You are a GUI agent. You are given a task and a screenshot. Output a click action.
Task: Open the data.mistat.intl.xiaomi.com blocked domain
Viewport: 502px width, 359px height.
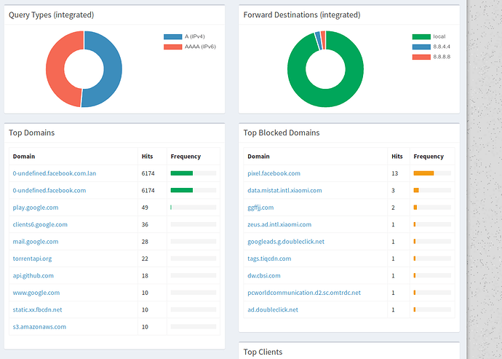(284, 190)
